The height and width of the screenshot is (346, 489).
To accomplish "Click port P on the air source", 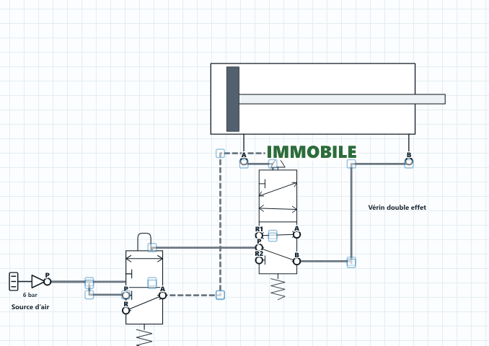I will 47,281.
